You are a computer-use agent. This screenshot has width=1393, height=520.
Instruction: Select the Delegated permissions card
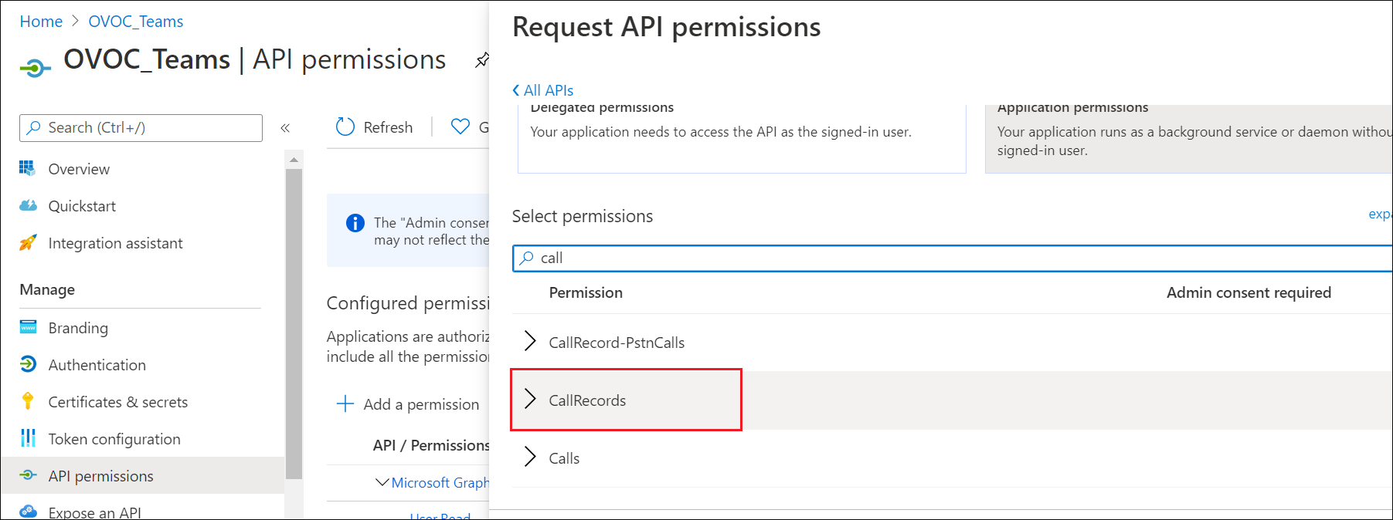click(741, 137)
